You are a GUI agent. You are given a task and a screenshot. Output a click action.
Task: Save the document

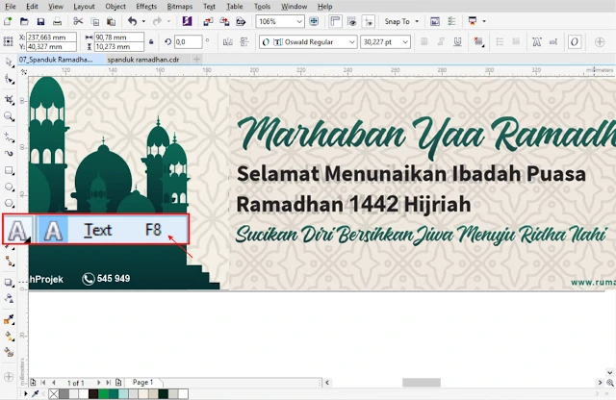click(40, 21)
